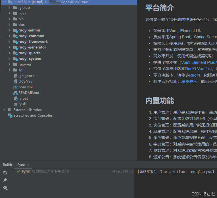Click the 内置功能 heading

pyautogui.click(x=160, y=101)
